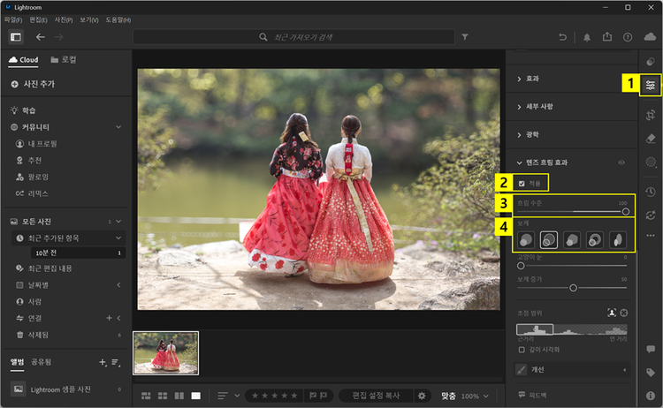Image resolution: width=663 pixels, height=408 pixels.
Task: Toggle the 적용 (Apply) checkbox
Action: click(x=522, y=184)
